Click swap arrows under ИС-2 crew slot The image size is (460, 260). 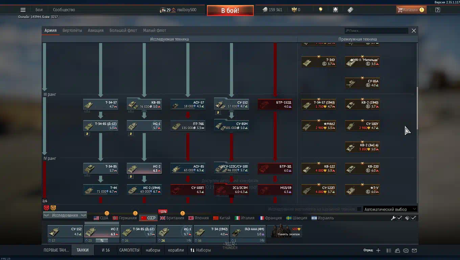(x=102, y=241)
